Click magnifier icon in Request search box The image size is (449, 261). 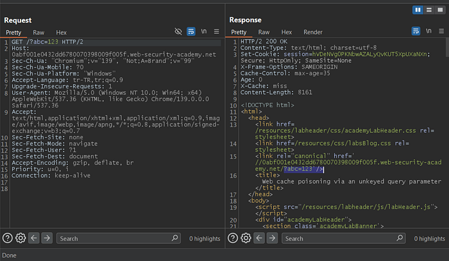click(x=174, y=238)
